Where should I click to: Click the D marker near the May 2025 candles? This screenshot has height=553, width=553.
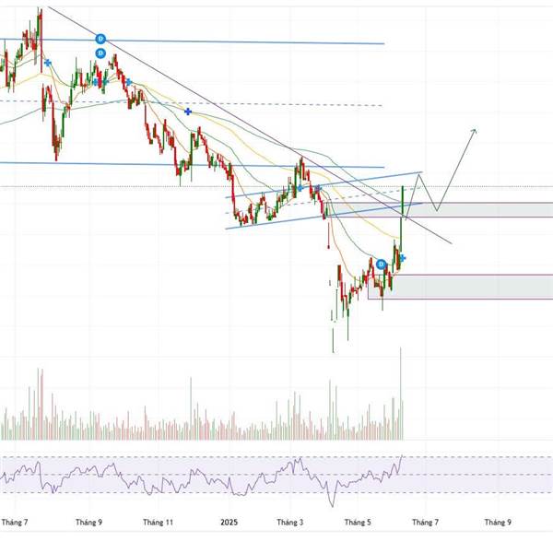(381, 264)
